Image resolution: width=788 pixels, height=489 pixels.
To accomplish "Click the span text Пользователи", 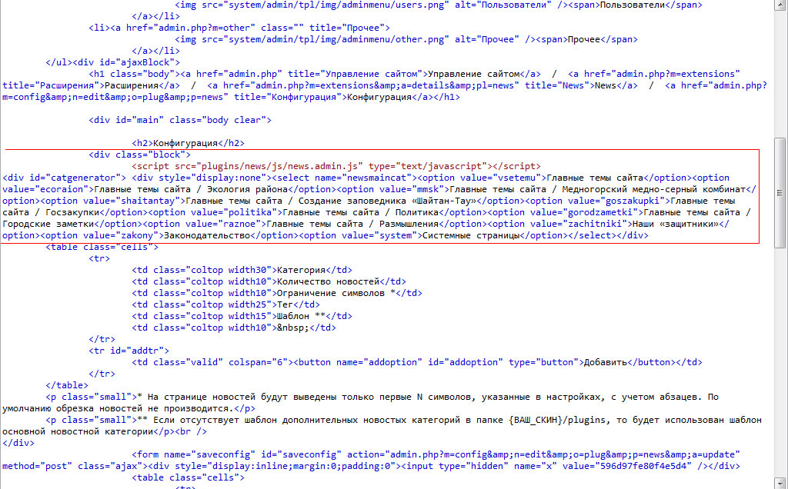I will tap(633, 5).
